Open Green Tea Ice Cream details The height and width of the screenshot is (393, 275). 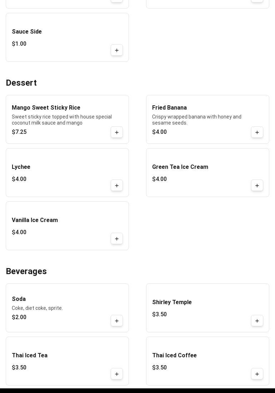180,167
